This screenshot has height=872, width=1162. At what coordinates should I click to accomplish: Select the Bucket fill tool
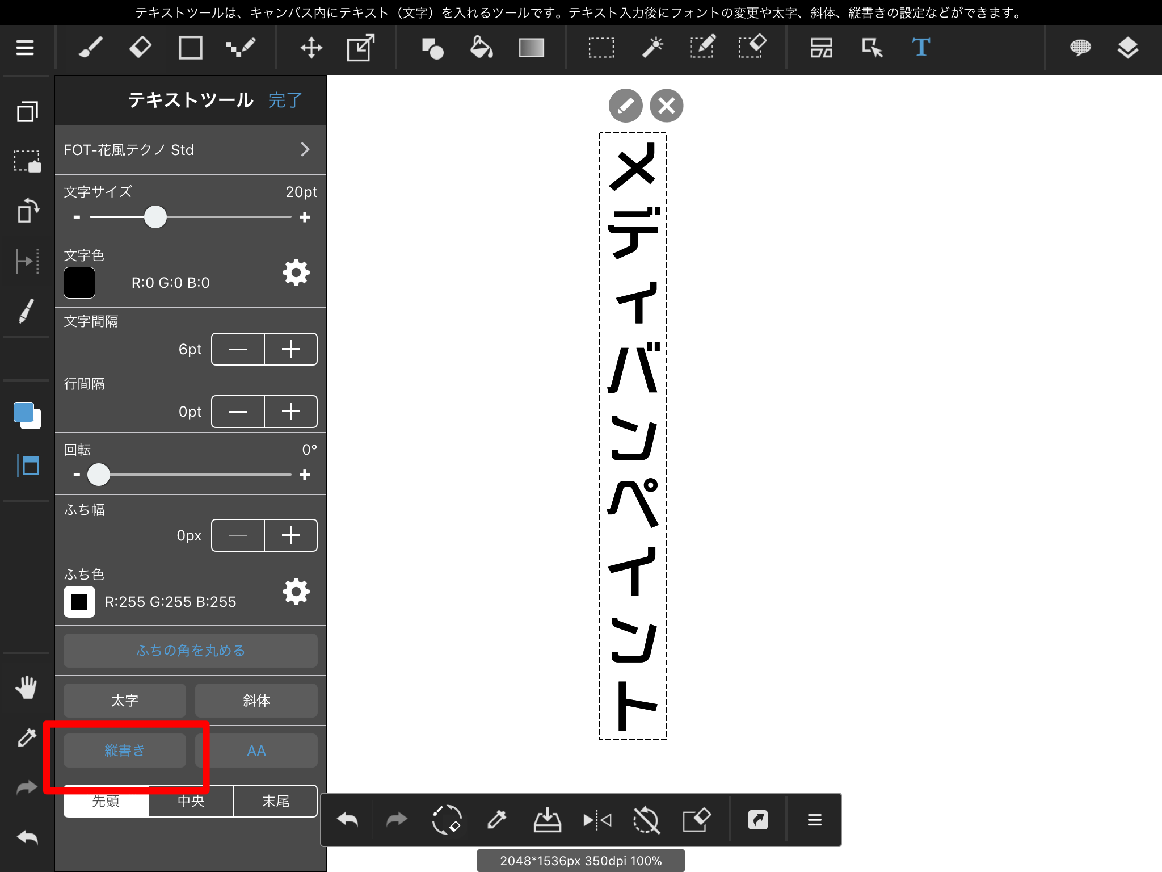tap(482, 48)
